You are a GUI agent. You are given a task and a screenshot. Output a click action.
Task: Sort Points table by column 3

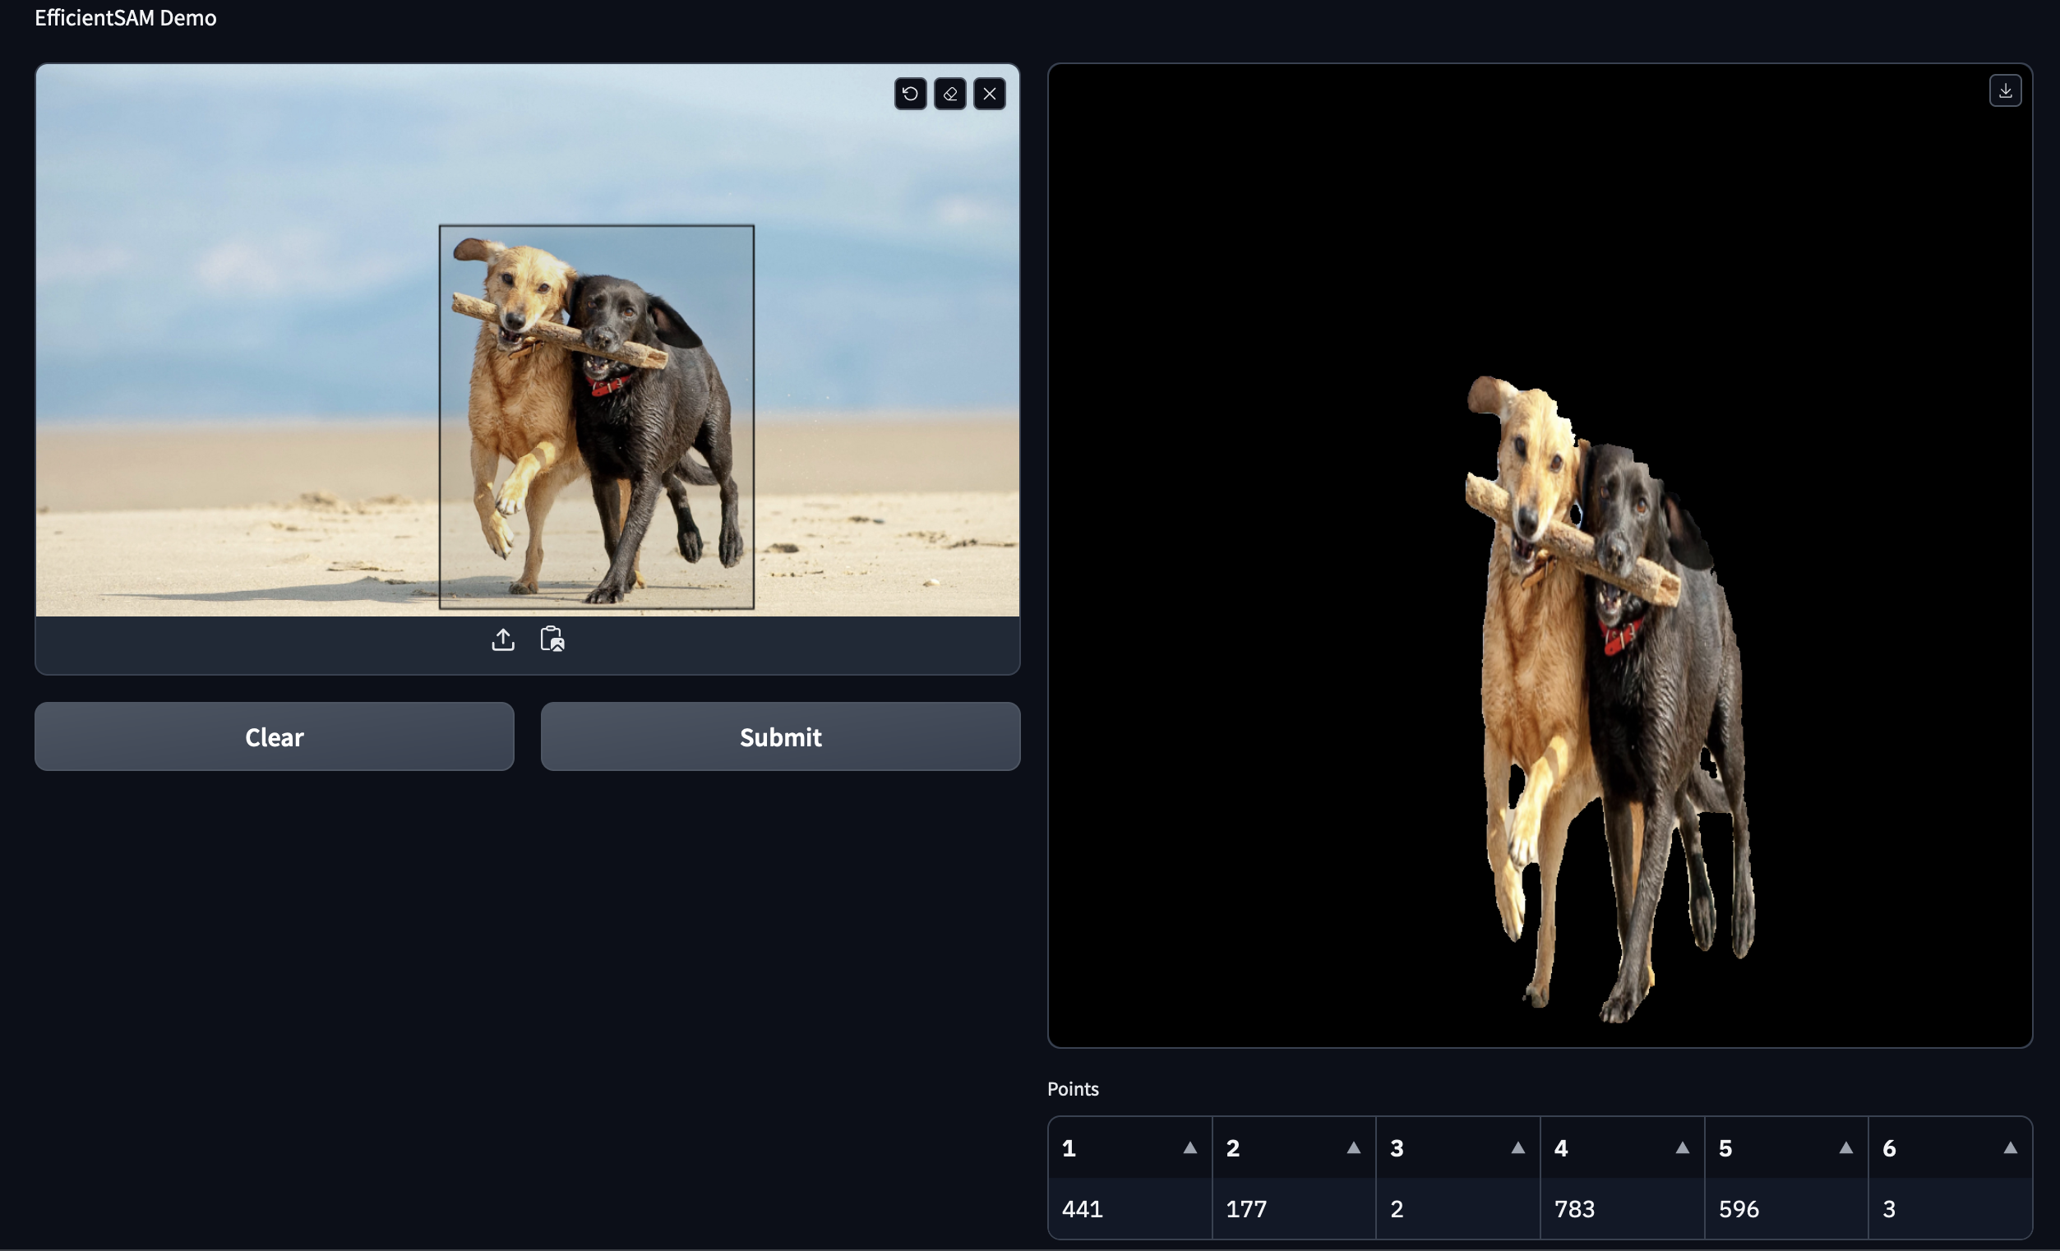pos(1517,1148)
